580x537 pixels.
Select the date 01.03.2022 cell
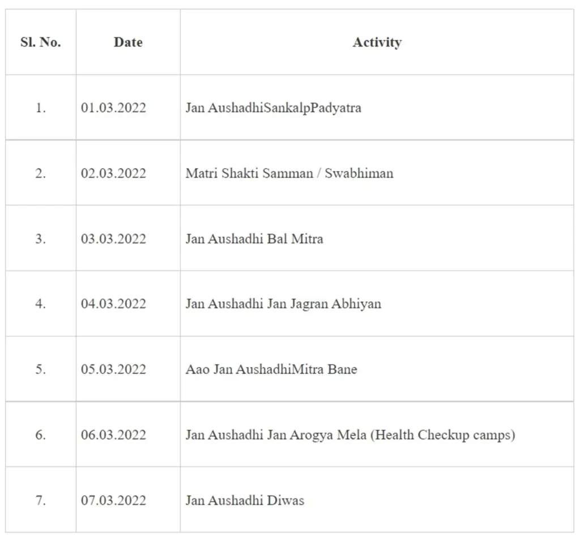113,108
